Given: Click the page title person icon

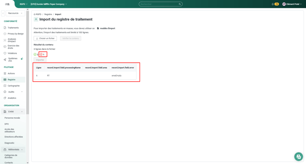Looking at the screenshot, I should pyautogui.click(x=36, y=19).
